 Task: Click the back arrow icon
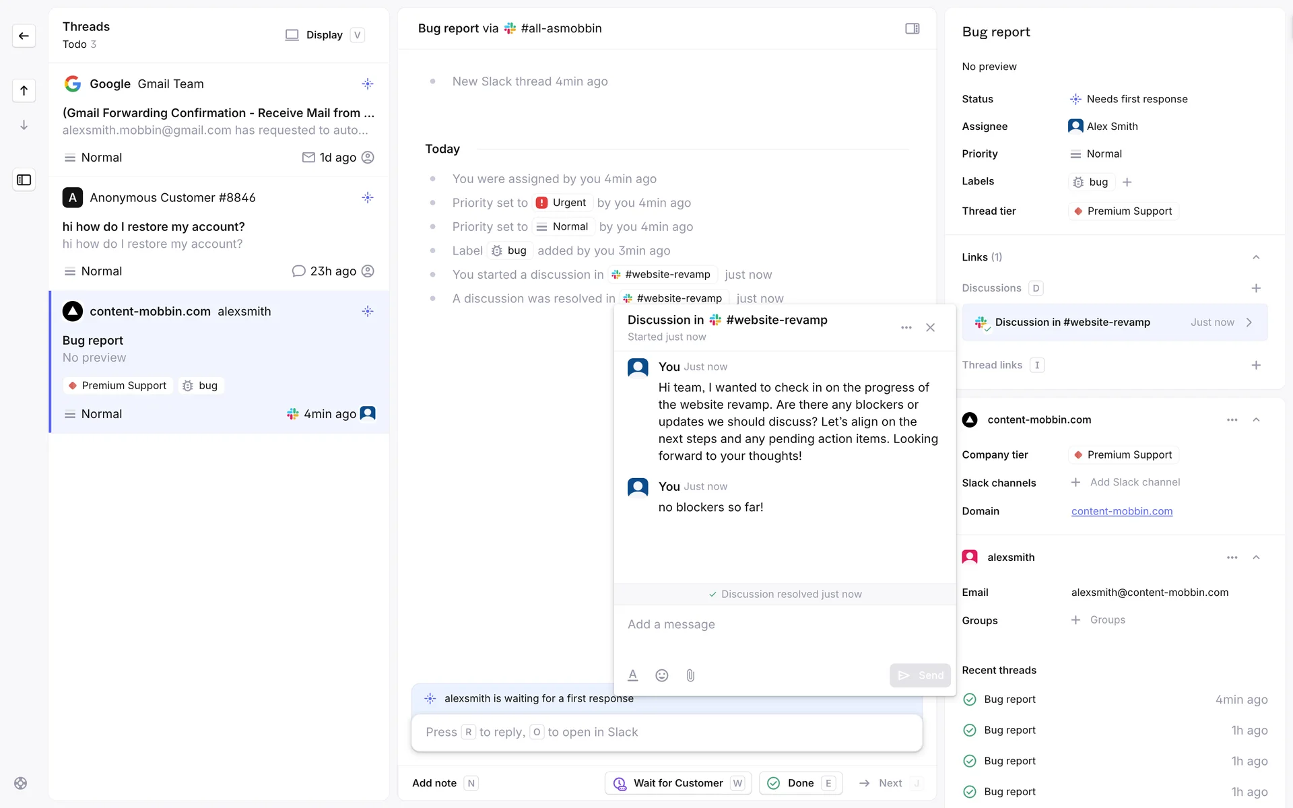[24, 36]
